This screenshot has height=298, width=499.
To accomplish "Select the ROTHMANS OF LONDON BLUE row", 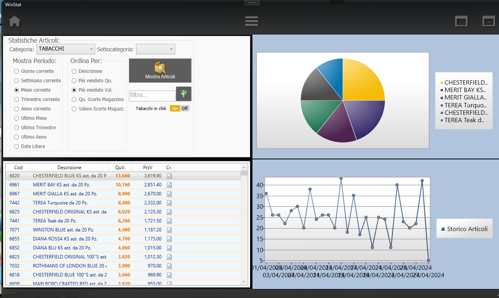I will coord(123,266).
